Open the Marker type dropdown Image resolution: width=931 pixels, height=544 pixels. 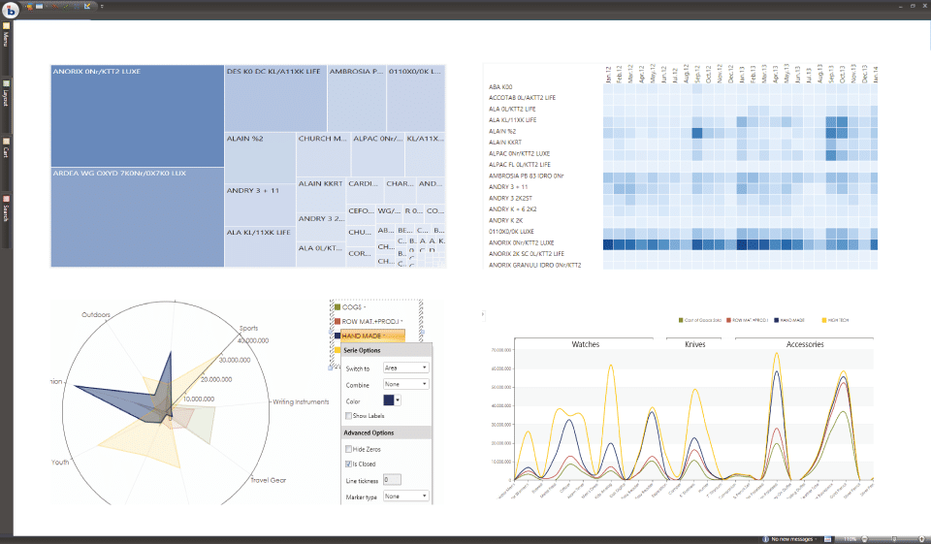click(405, 496)
